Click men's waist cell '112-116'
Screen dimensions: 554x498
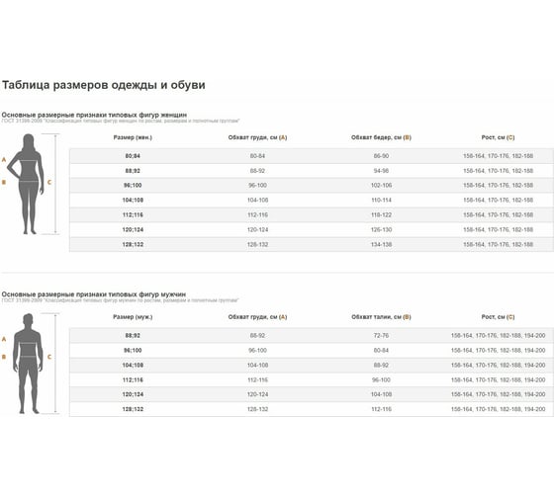pyautogui.click(x=381, y=409)
